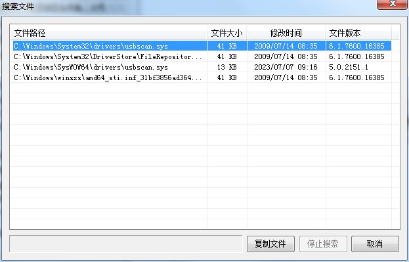Click the 13 KB size cell
This screenshot has width=409, height=262.
tap(226, 67)
